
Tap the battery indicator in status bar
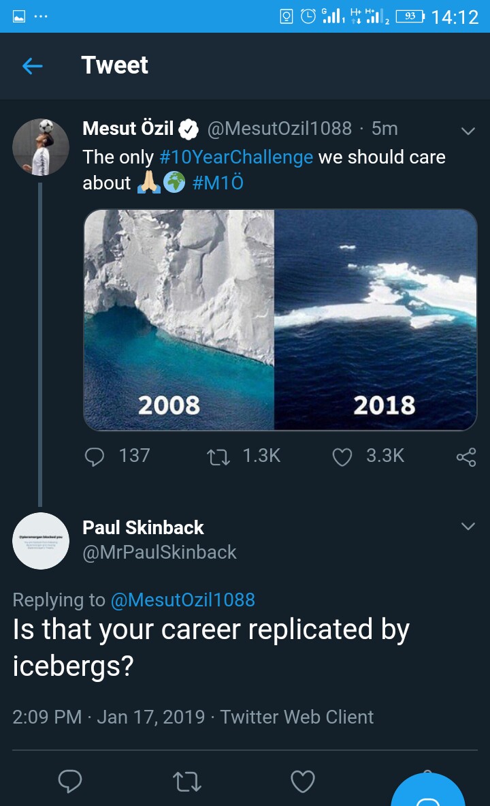pyautogui.click(x=410, y=16)
